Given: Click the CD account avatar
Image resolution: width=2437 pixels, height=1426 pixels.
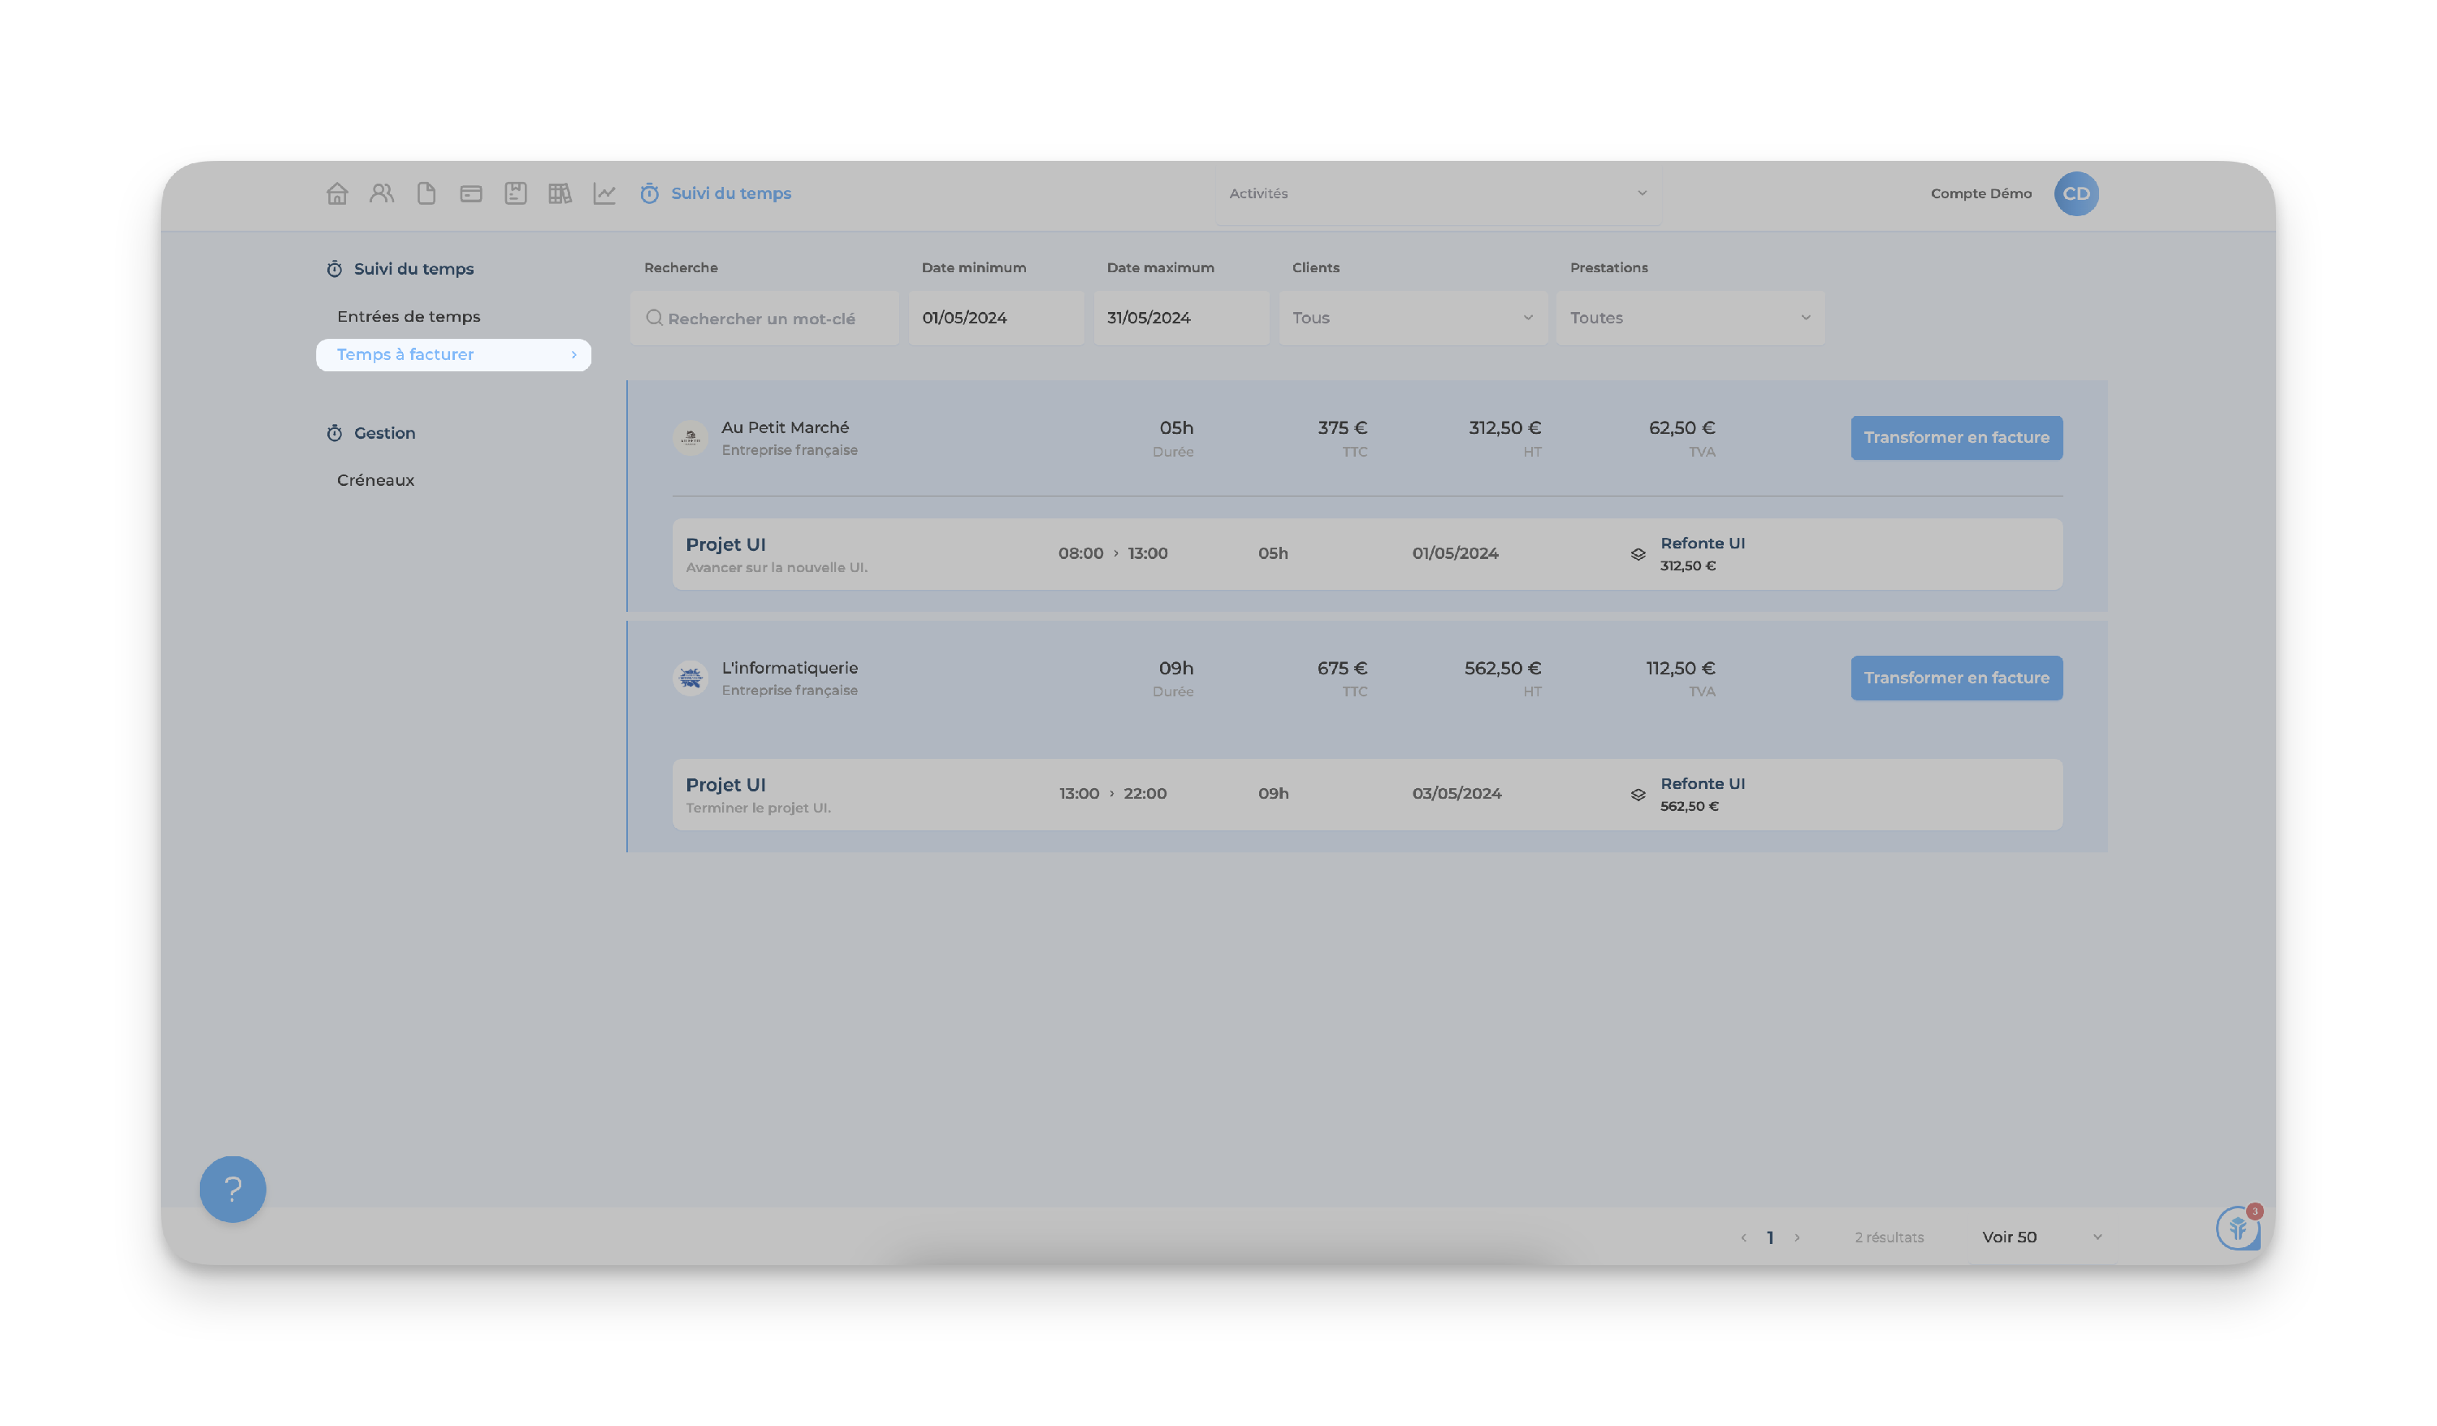Looking at the screenshot, I should point(2076,193).
